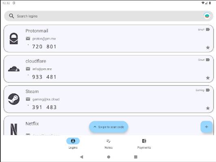Screen dimensions: 216x162
Task: Click the Cloudflare cloud logo icon
Action: 14,69
